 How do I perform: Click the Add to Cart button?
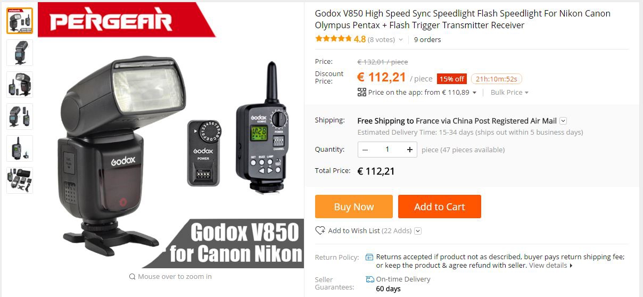[440, 207]
